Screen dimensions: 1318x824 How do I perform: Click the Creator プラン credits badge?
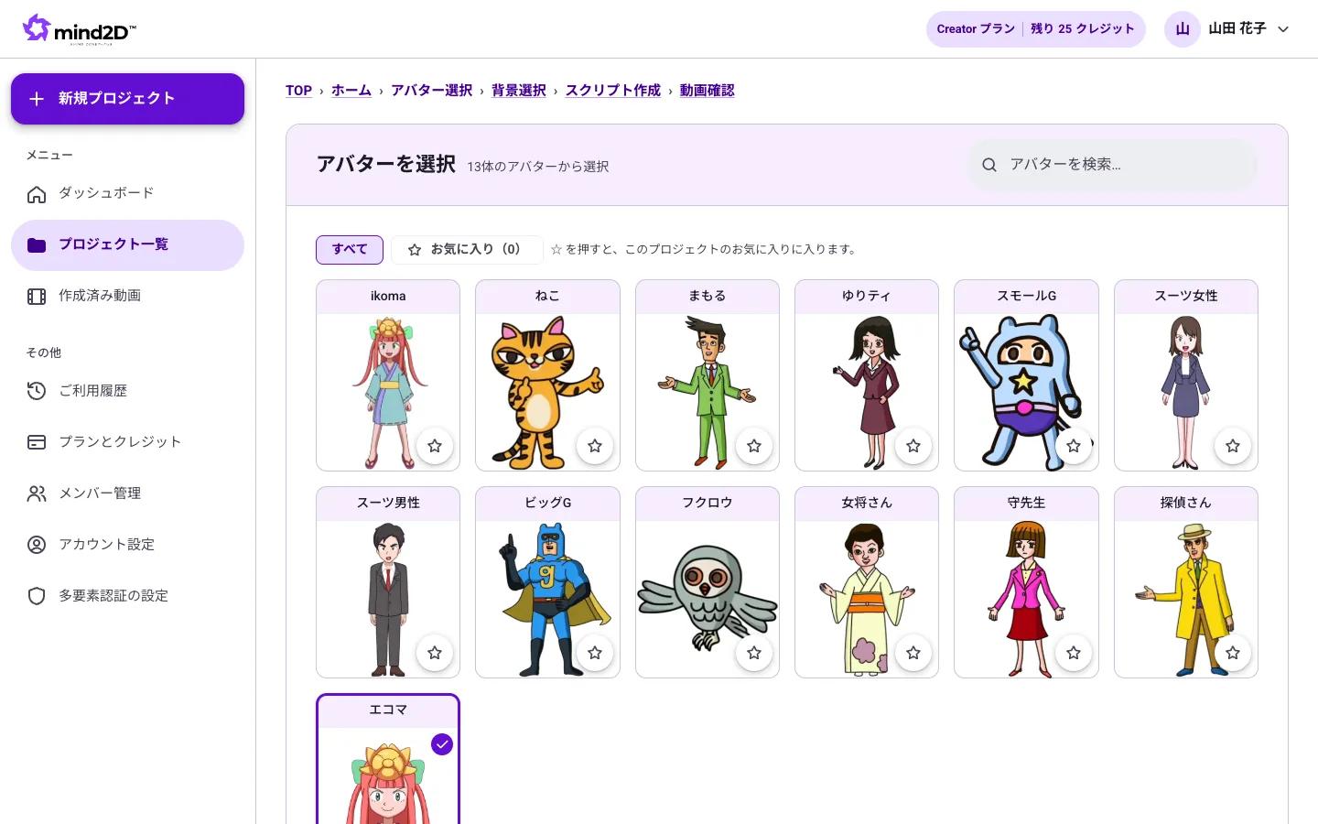pyautogui.click(x=1036, y=29)
